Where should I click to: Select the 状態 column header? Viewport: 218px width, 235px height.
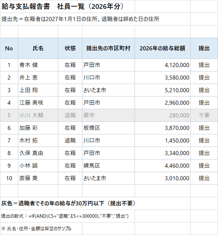point(70,48)
